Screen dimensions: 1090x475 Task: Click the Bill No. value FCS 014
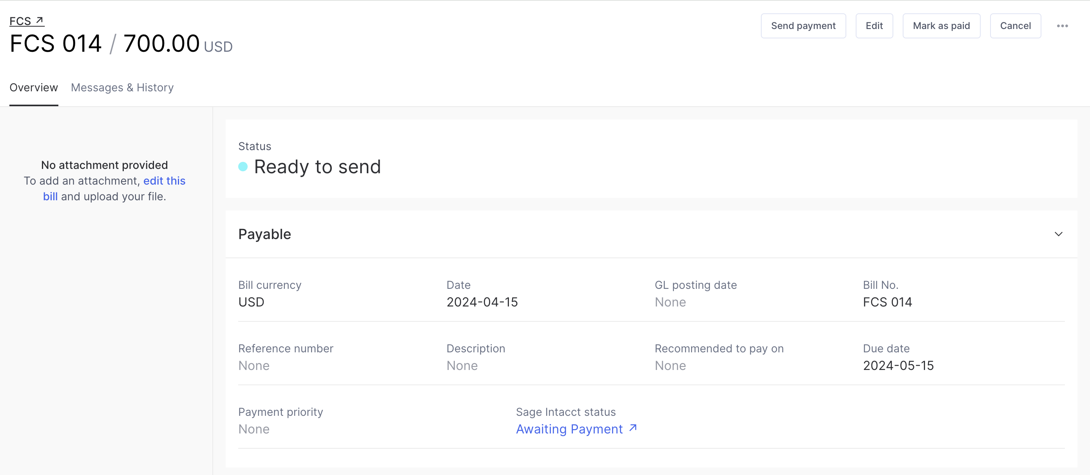[x=887, y=302]
